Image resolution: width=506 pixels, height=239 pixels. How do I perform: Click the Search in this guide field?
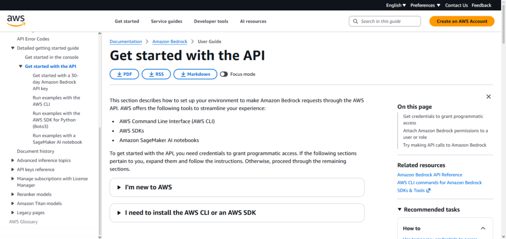(384, 21)
